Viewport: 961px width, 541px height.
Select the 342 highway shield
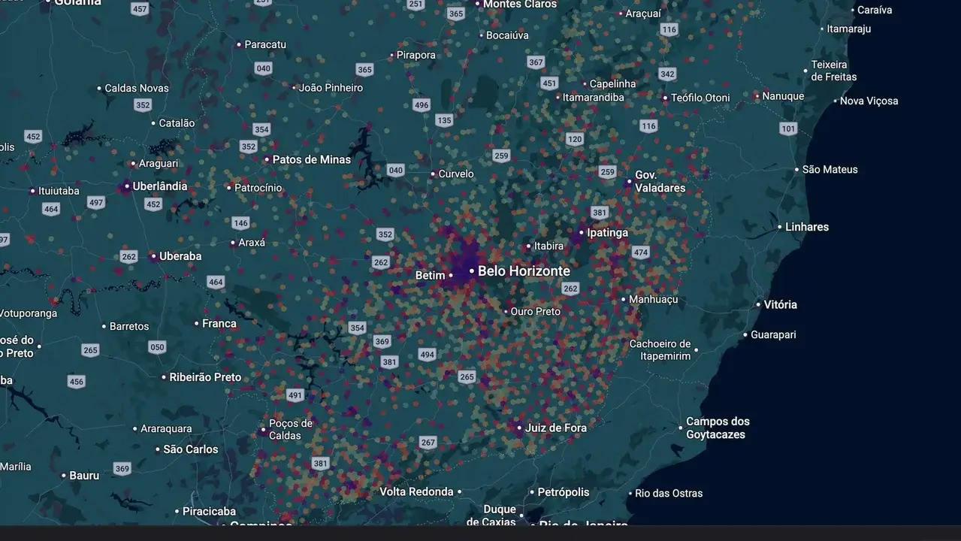(x=667, y=74)
